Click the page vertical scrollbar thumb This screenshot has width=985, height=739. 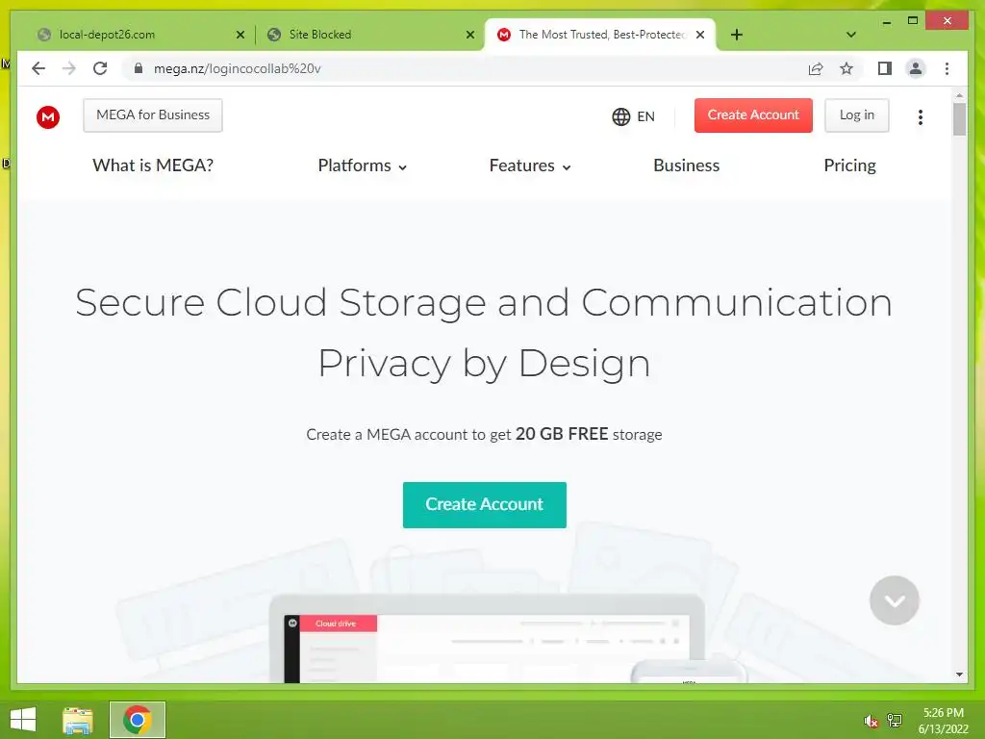click(959, 118)
